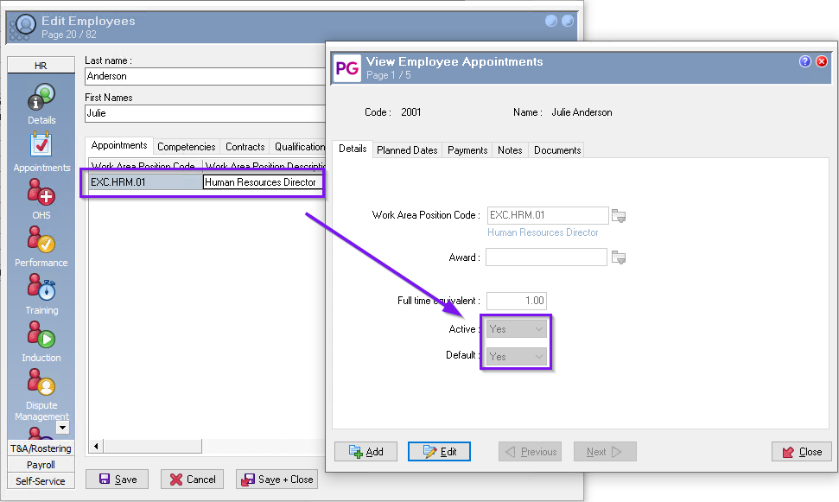Image resolution: width=839 pixels, height=502 pixels.
Task: Click the Work Area Position Code lookup icon
Action: (x=618, y=216)
